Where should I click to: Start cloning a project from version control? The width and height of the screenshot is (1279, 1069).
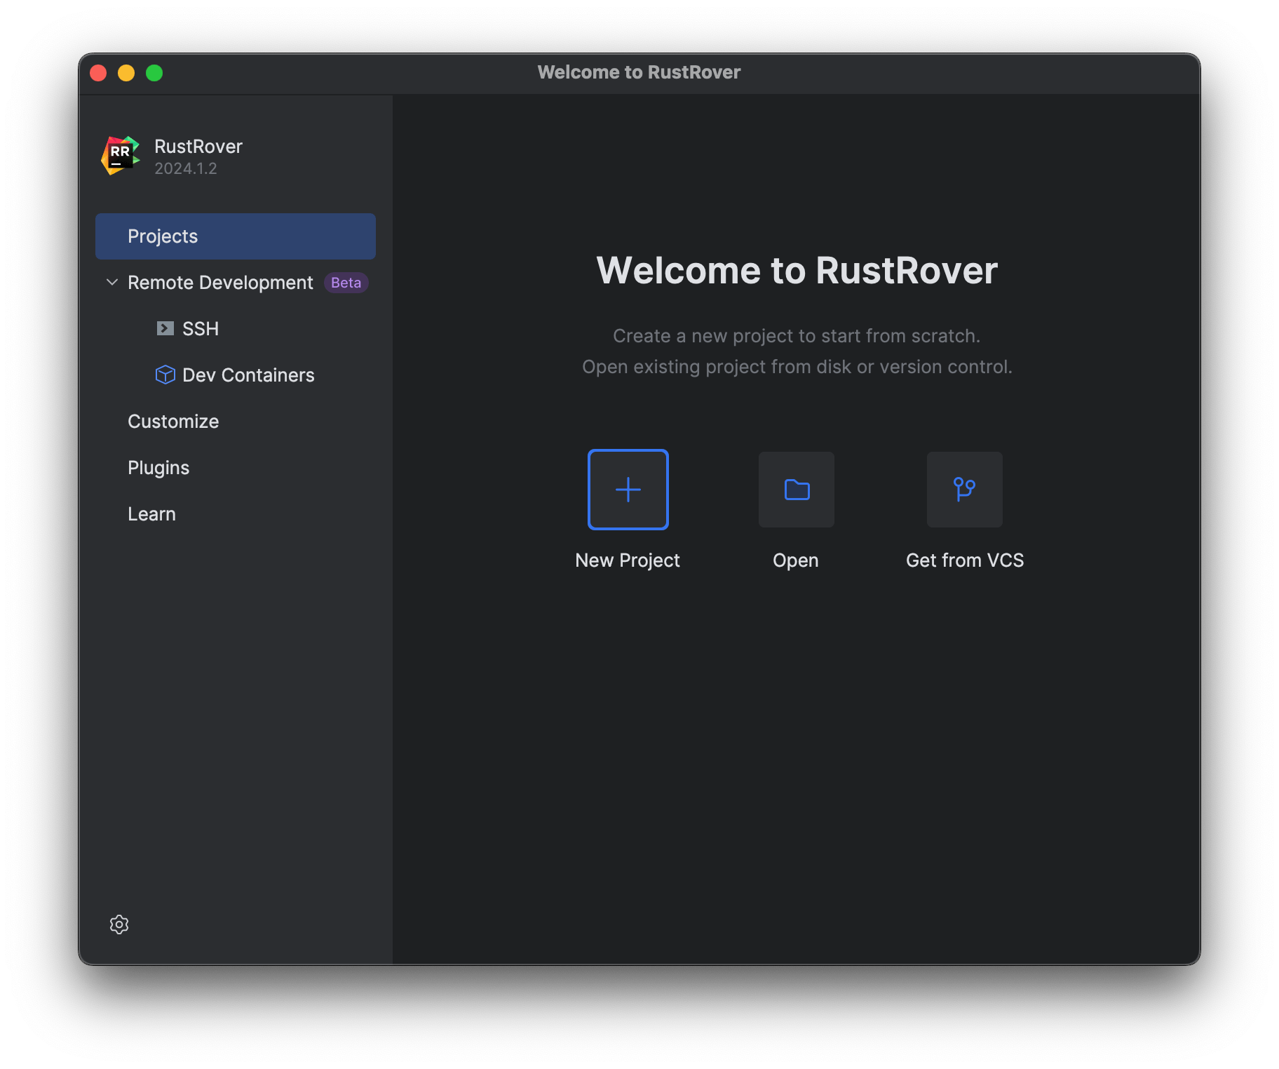click(964, 490)
